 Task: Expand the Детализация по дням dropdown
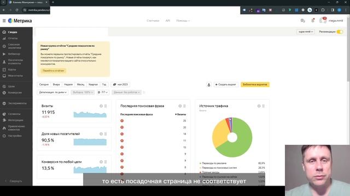(53, 92)
